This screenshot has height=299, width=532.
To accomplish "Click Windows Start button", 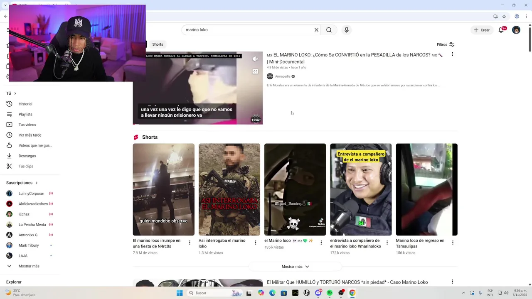I will [180, 293].
